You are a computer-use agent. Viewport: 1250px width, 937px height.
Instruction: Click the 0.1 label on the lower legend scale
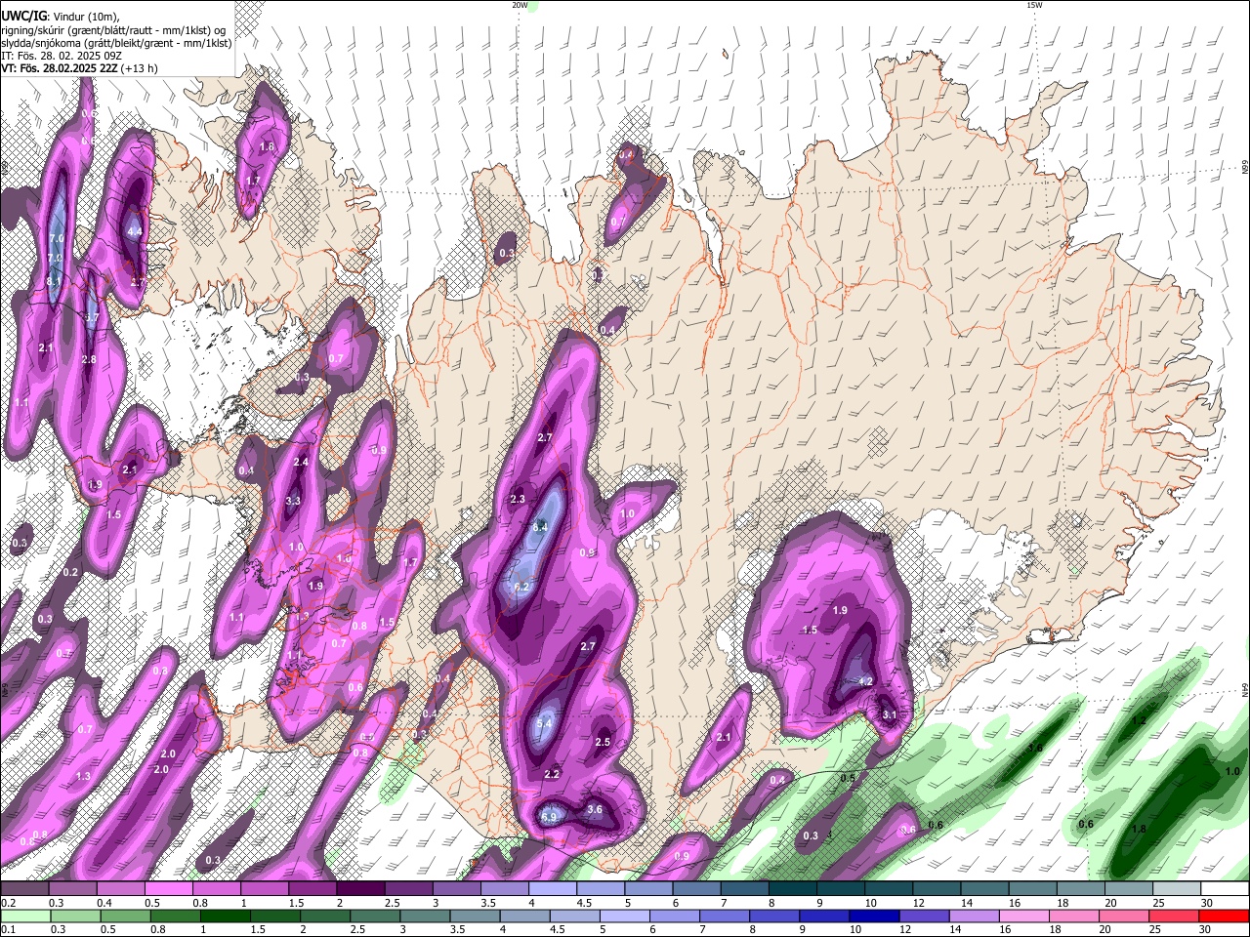click(7, 929)
